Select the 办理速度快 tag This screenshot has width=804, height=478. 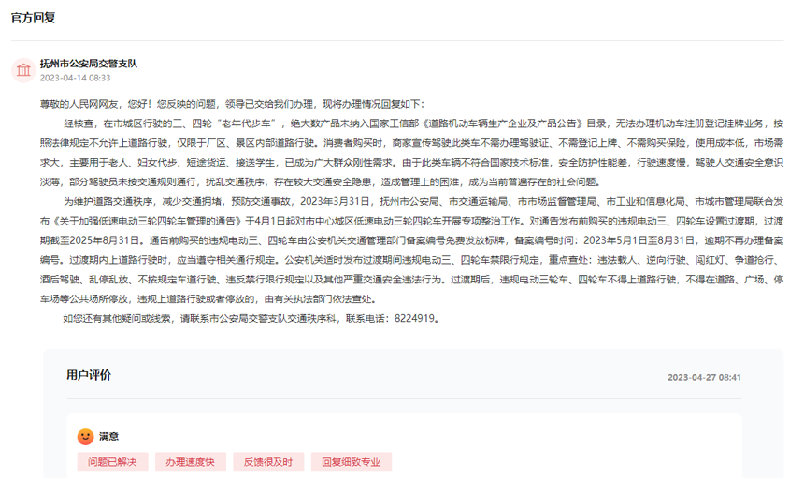pos(190,462)
